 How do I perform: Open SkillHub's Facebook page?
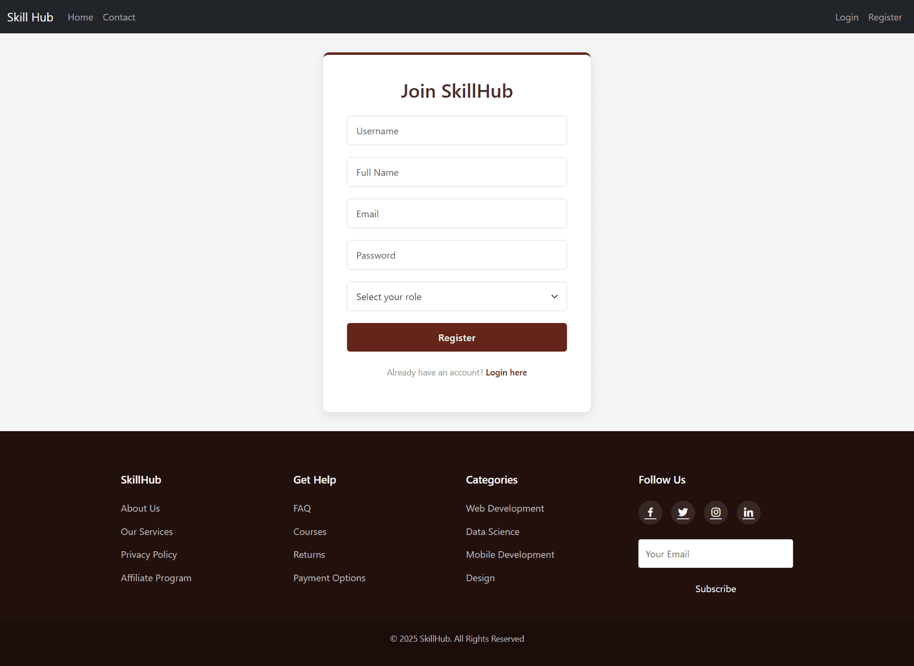click(650, 512)
